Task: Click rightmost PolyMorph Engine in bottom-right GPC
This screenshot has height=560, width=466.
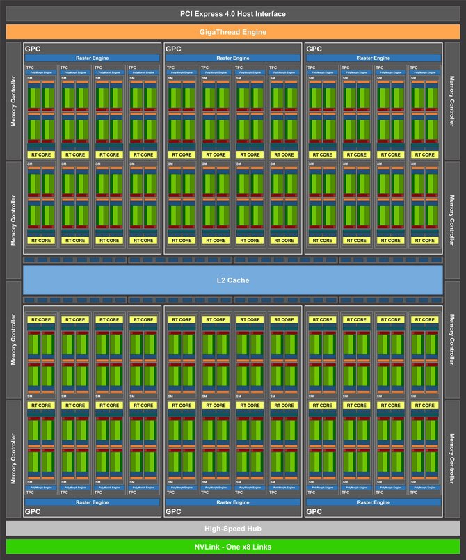Action: coord(424,488)
